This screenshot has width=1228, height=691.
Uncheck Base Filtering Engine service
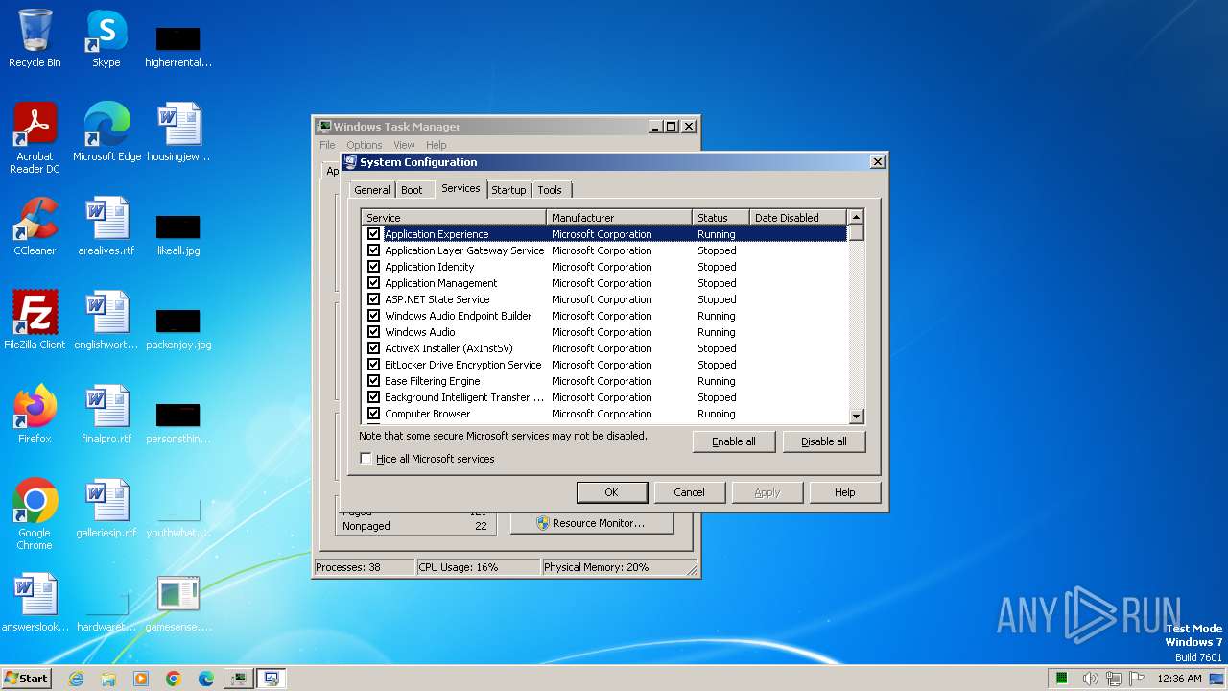point(374,381)
